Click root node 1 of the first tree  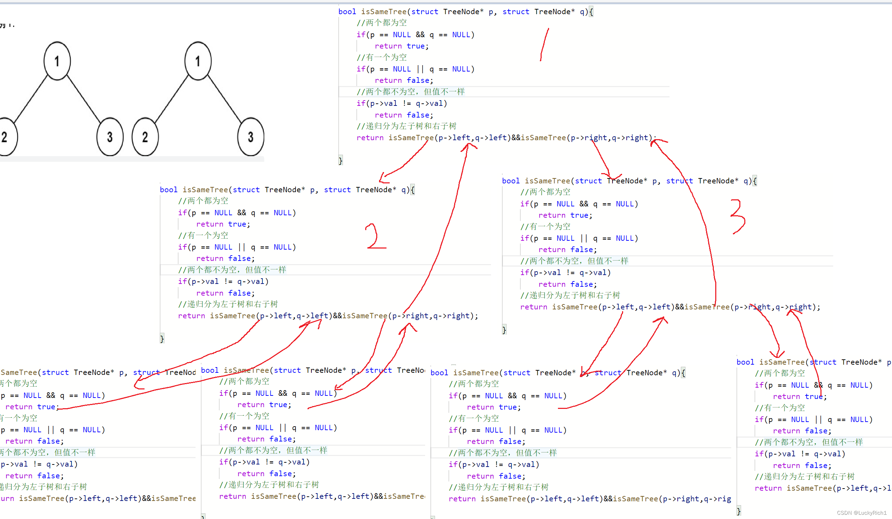pyautogui.click(x=57, y=61)
